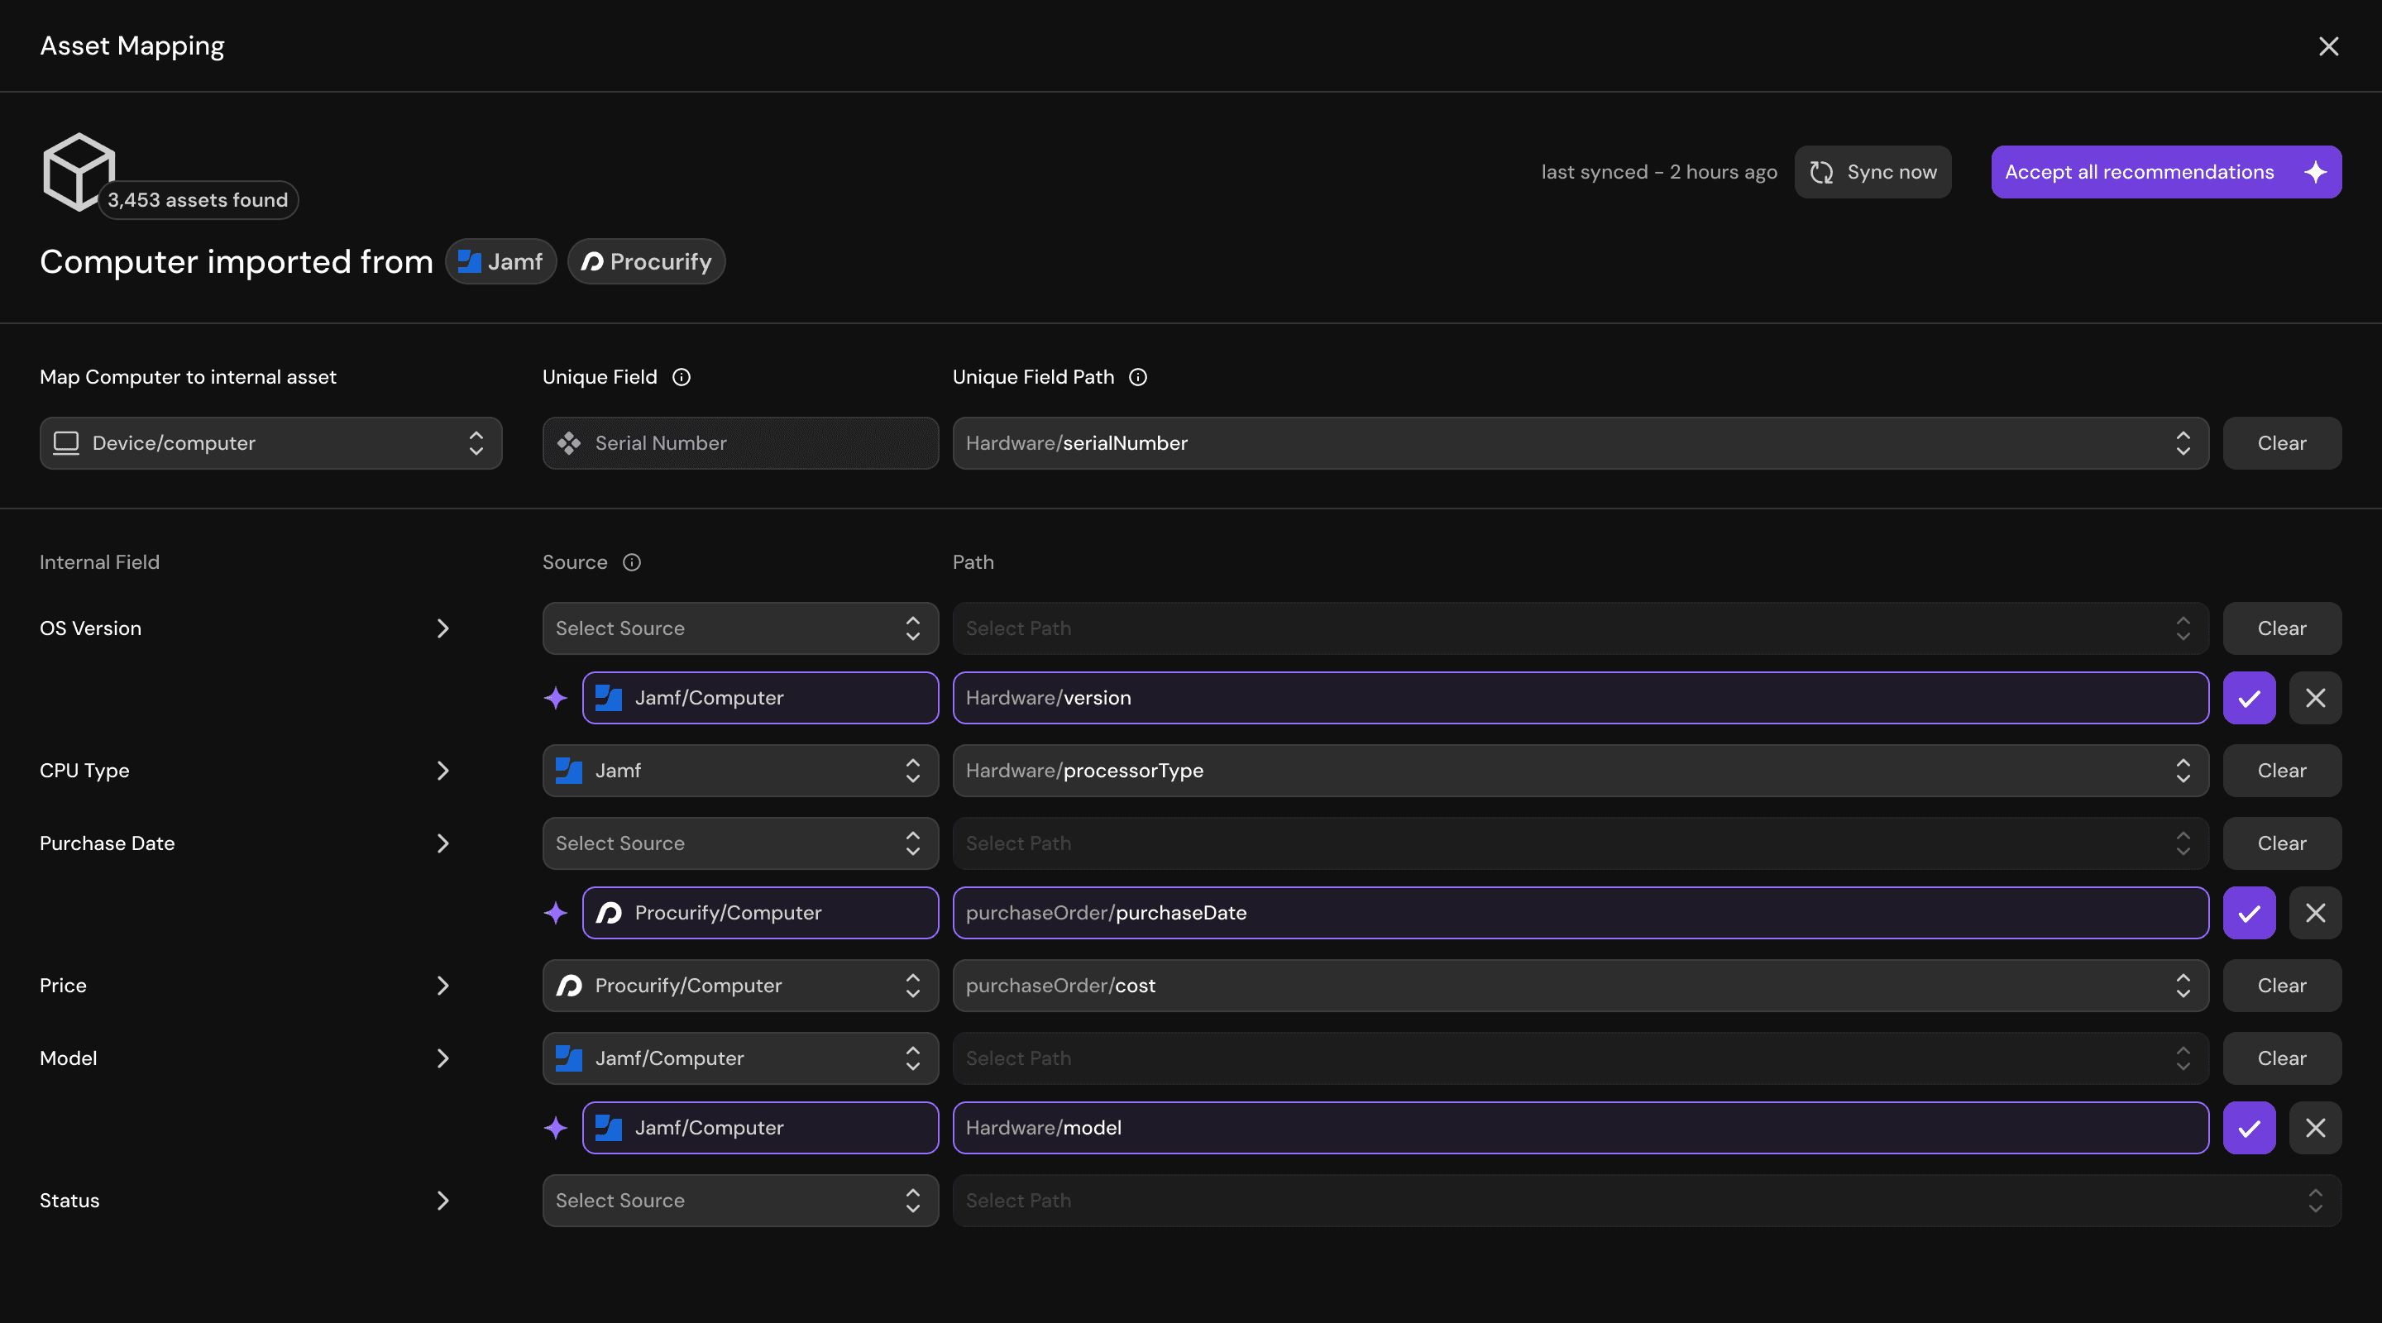Open the Hardware/serialNumber path dropdown
Screen dimensions: 2382x1323
(1581, 443)
